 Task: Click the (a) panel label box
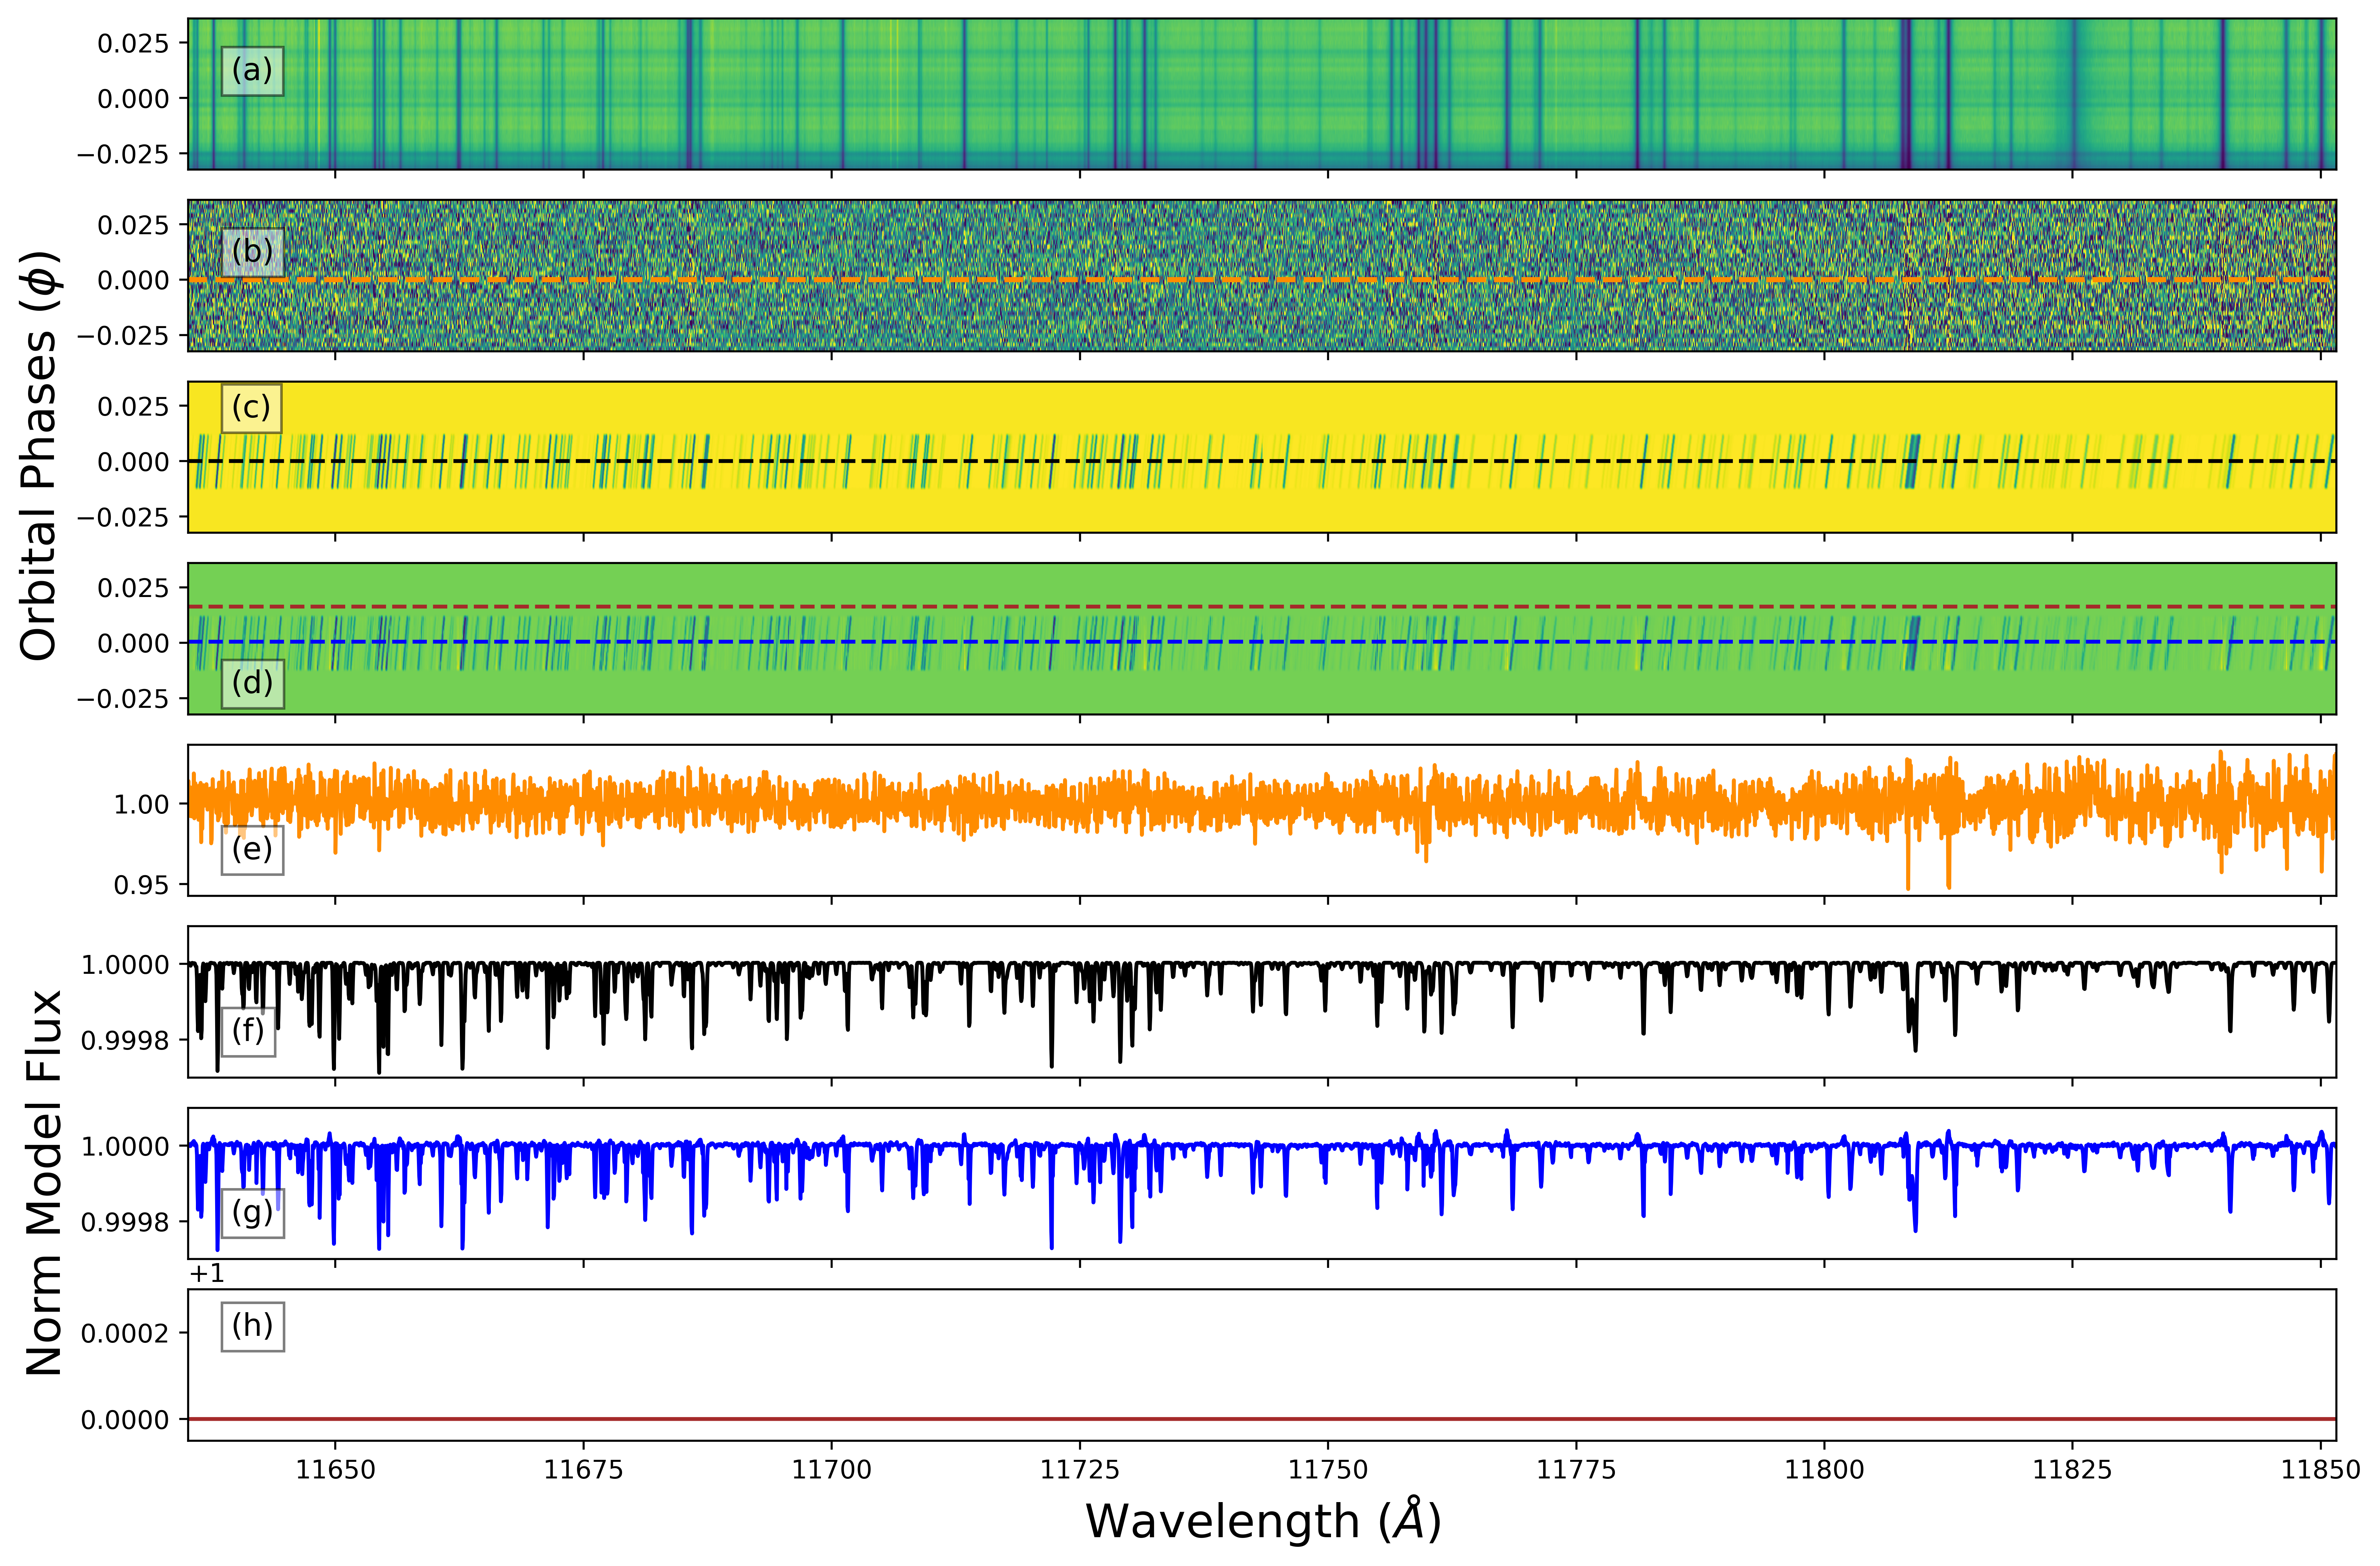tap(252, 71)
